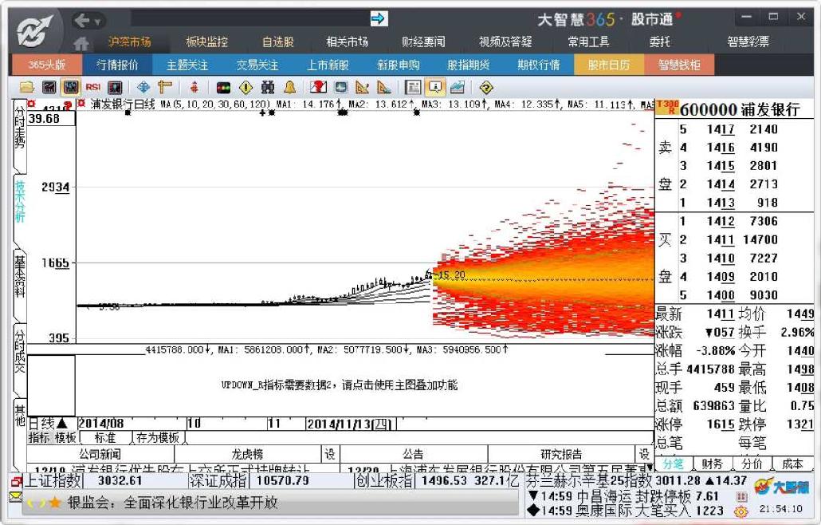
Task: Click the highlighted info bubble toolbar icon
Action: tap(435, 87)
